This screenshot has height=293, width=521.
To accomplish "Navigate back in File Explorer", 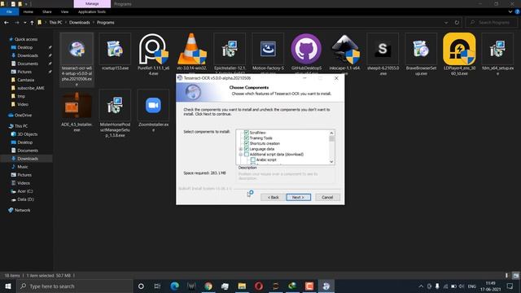I will click(x=7, y=23).
